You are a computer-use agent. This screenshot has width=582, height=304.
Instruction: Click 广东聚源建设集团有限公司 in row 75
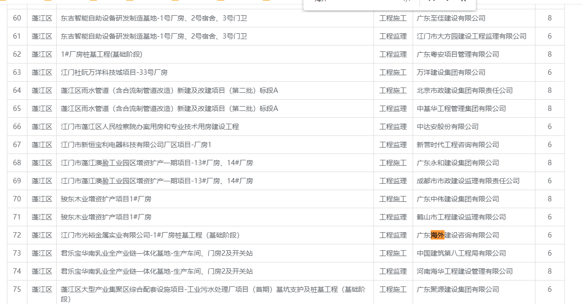click(x=457, y=289)
